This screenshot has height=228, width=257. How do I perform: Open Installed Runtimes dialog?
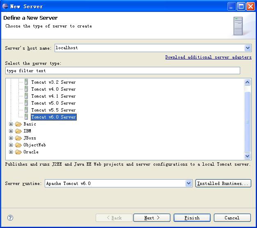pyautogui.click(x=223, y=183)
